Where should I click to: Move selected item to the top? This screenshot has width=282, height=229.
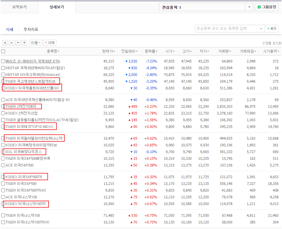tap(5, 43)
